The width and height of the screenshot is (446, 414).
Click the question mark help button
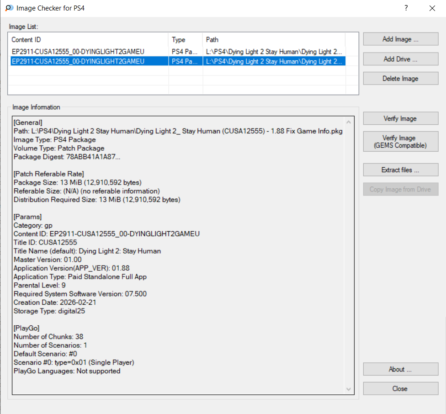coord(406,8)
